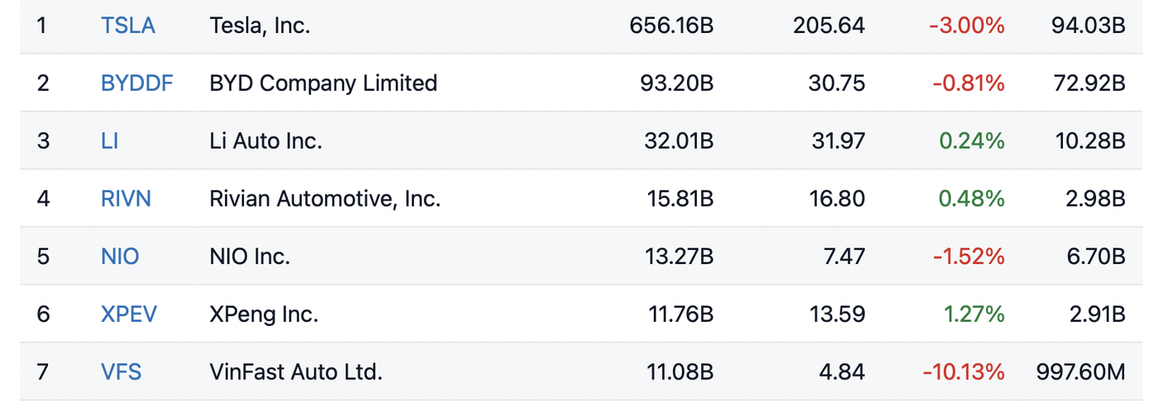
Task: Click the -10.13% change for VinFast
Action: pos(964,372)
